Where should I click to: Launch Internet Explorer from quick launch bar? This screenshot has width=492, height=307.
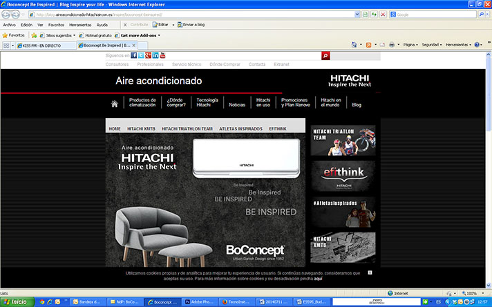(x=50, y=302)
